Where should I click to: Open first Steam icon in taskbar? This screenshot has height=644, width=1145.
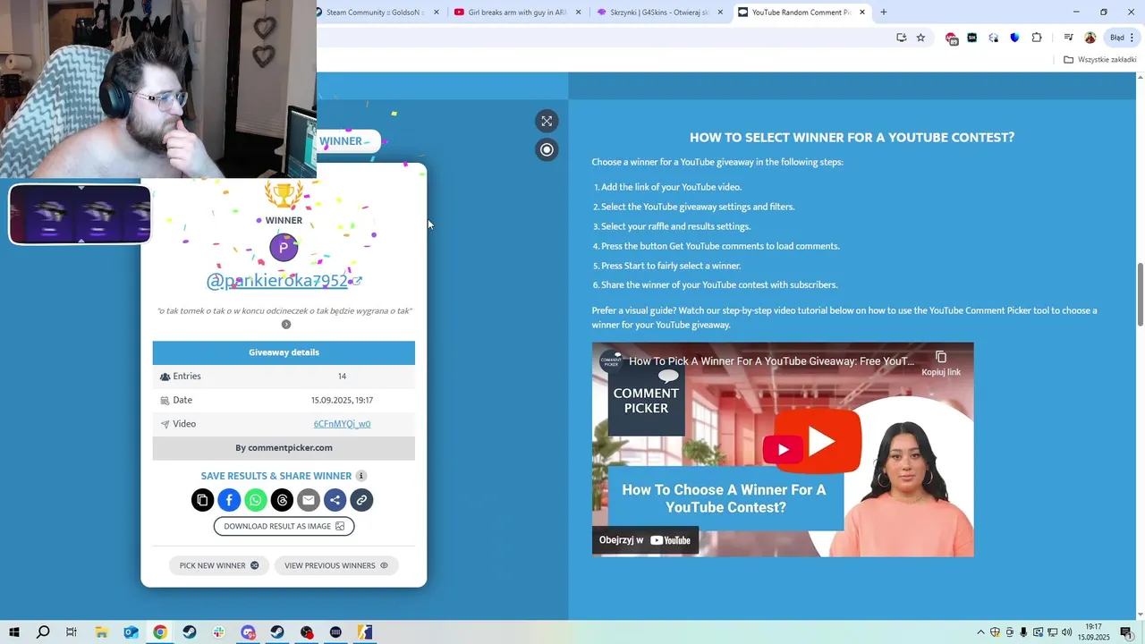tap(190, 632)
